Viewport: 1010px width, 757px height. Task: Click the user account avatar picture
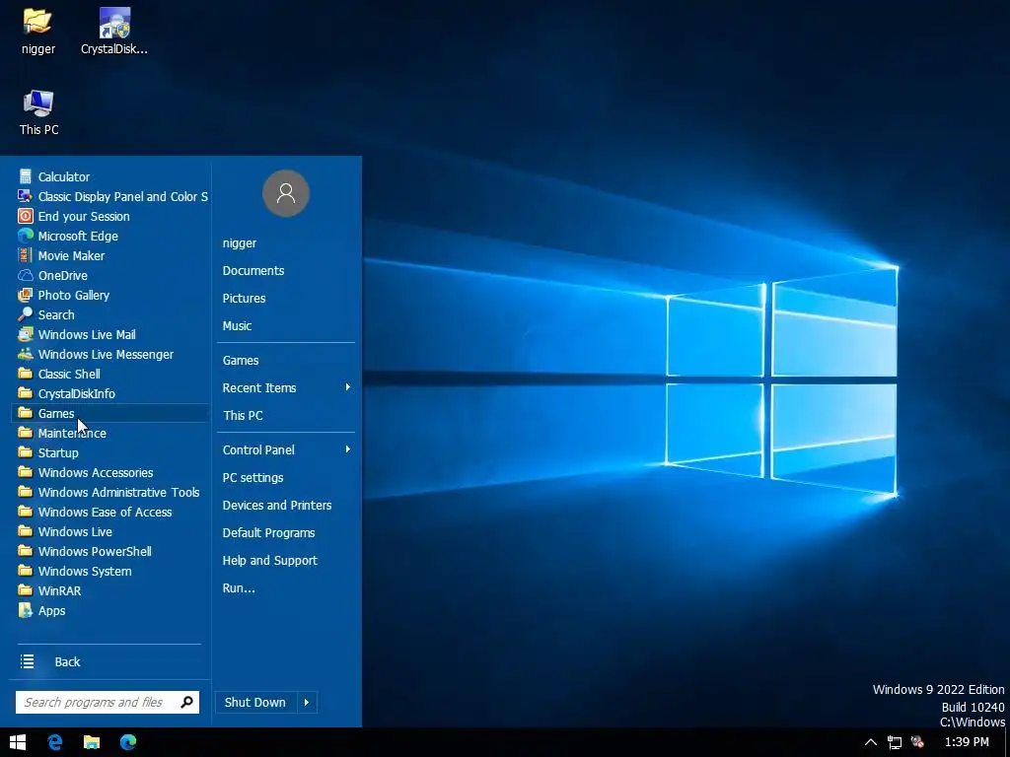tap(286, 193)
